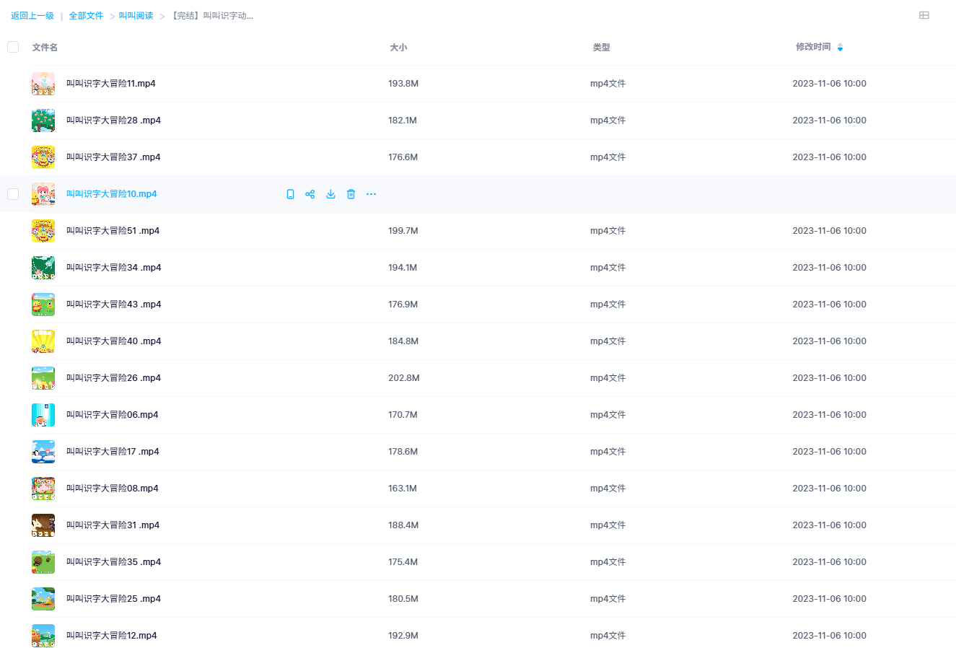Click 返回上一级 to go back
Viewport: 956px width, 648px height.
click(32, 16)
